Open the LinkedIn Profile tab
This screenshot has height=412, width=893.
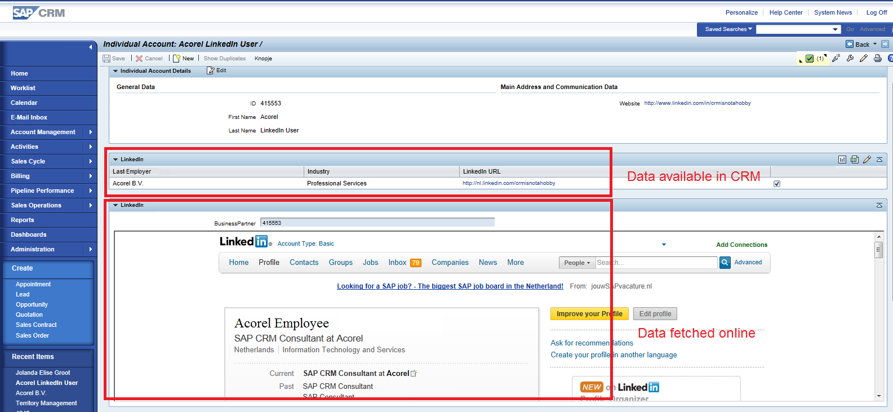(x=269, y=263)
